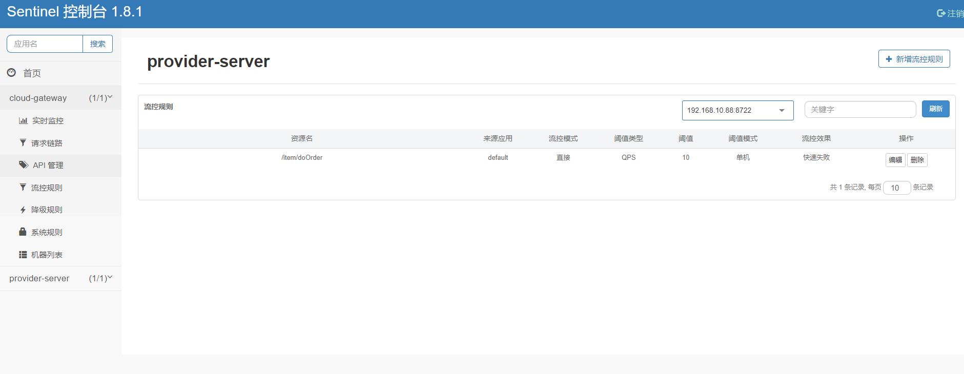Focus the 应用名 search field
This screenshot has width=964, height=374.
pyautogui.click(x=45, y=44)
